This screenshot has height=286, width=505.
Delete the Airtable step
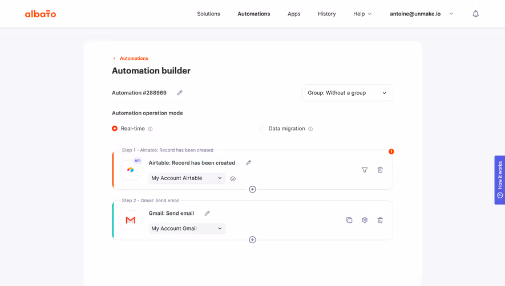380,170
